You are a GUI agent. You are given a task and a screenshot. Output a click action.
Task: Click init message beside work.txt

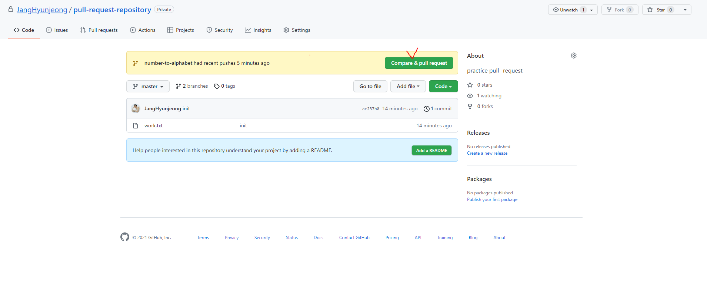coord(243,125)
